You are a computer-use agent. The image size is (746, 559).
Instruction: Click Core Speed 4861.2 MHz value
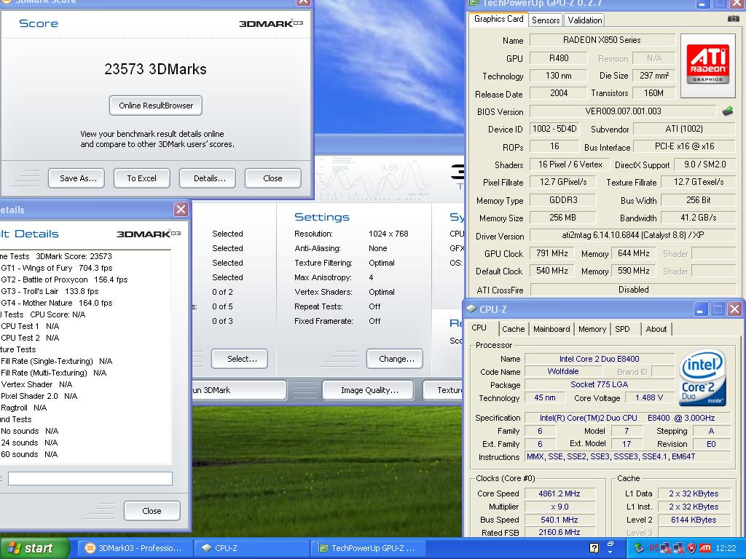(x=559, y=493)
